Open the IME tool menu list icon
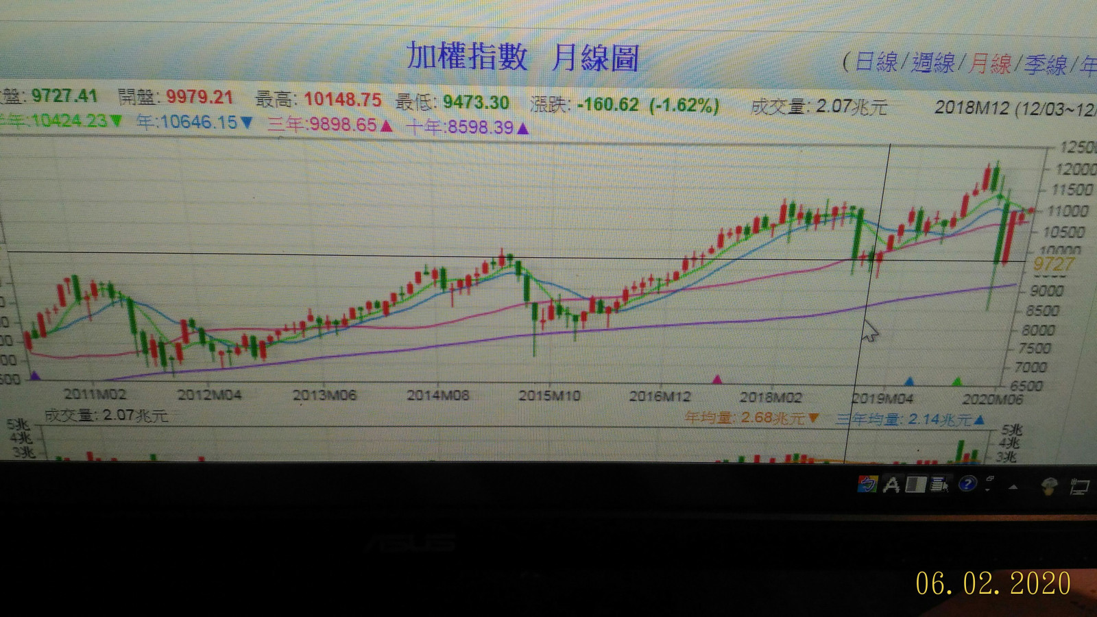 pyautogui.click(x=939, y=485)
